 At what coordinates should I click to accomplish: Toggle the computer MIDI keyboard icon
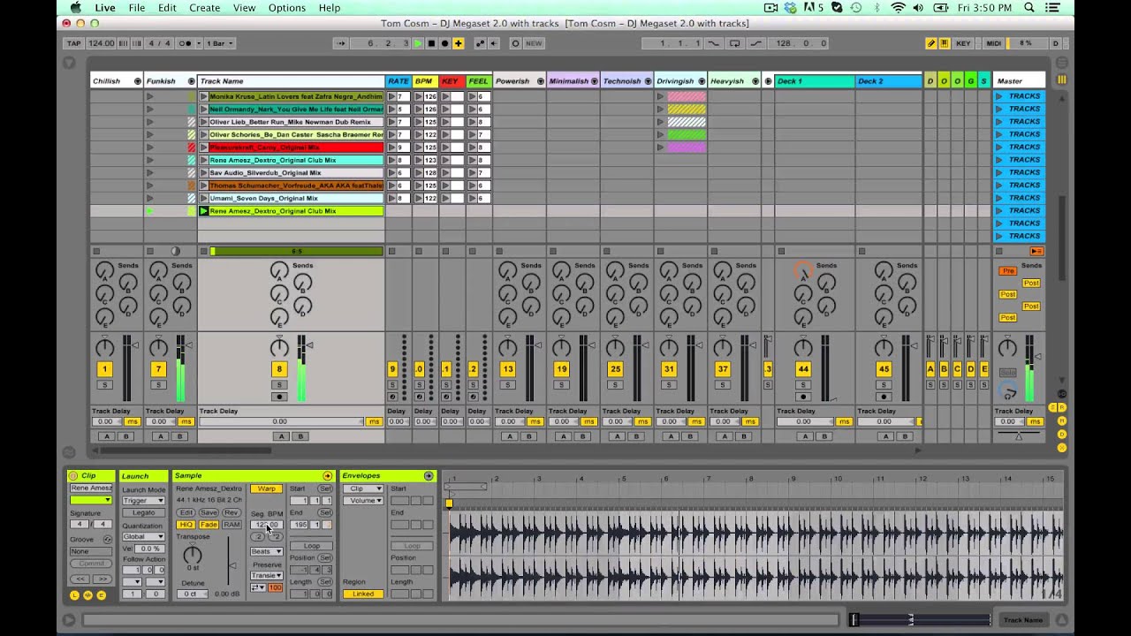[945, 43]
